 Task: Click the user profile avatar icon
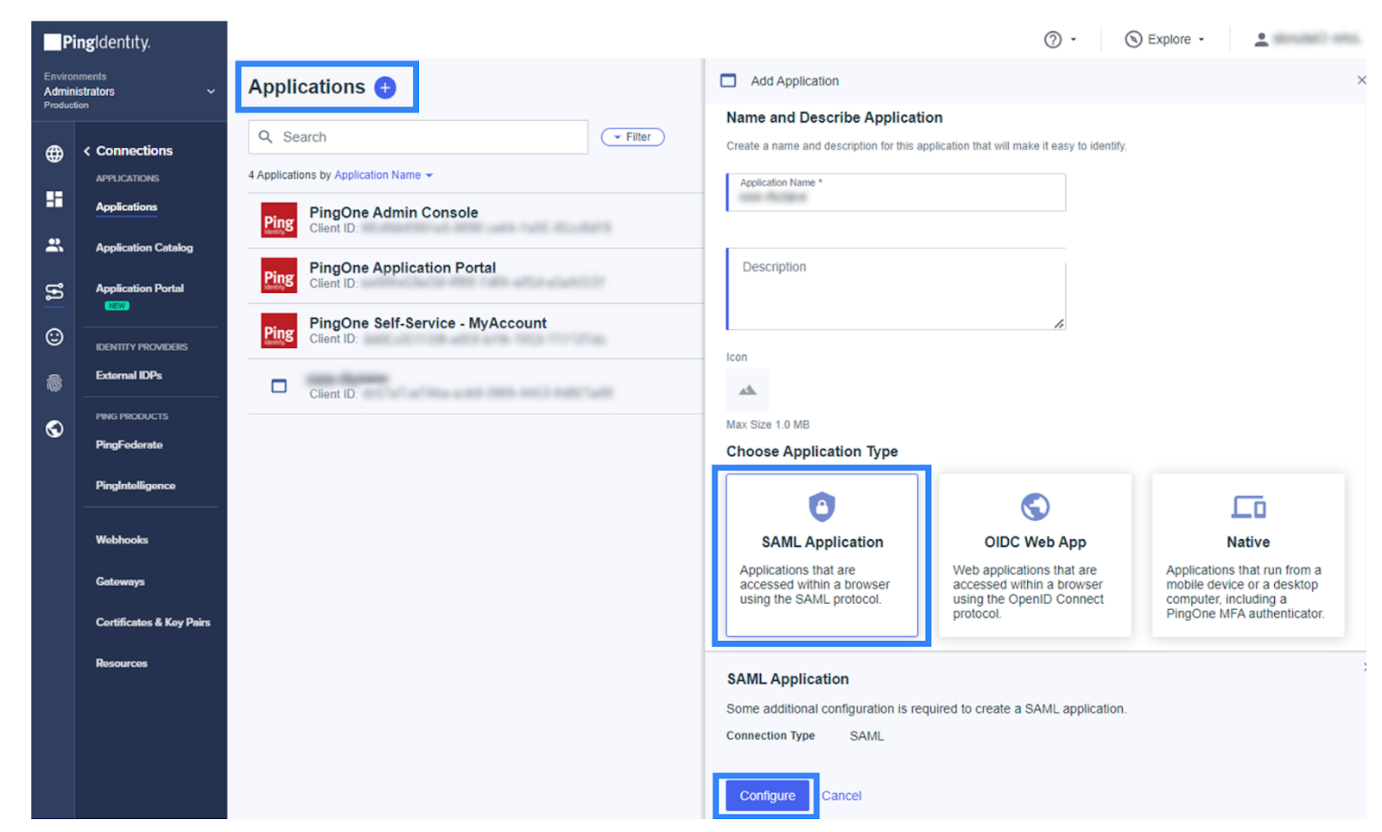pyautogui.click(x=1261, y=40)
